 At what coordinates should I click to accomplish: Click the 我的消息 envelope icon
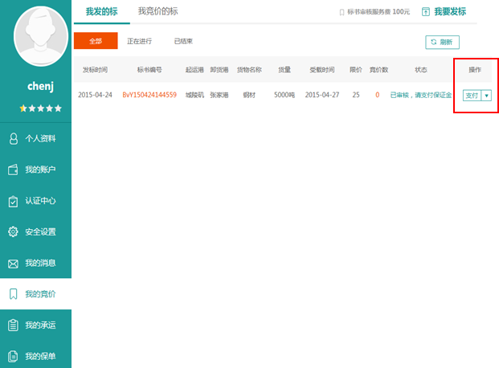point(13,264)
